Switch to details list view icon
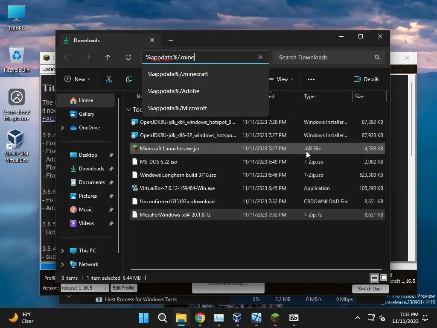Viewport: 437px width, 328px height. click(x=374, y=278)
